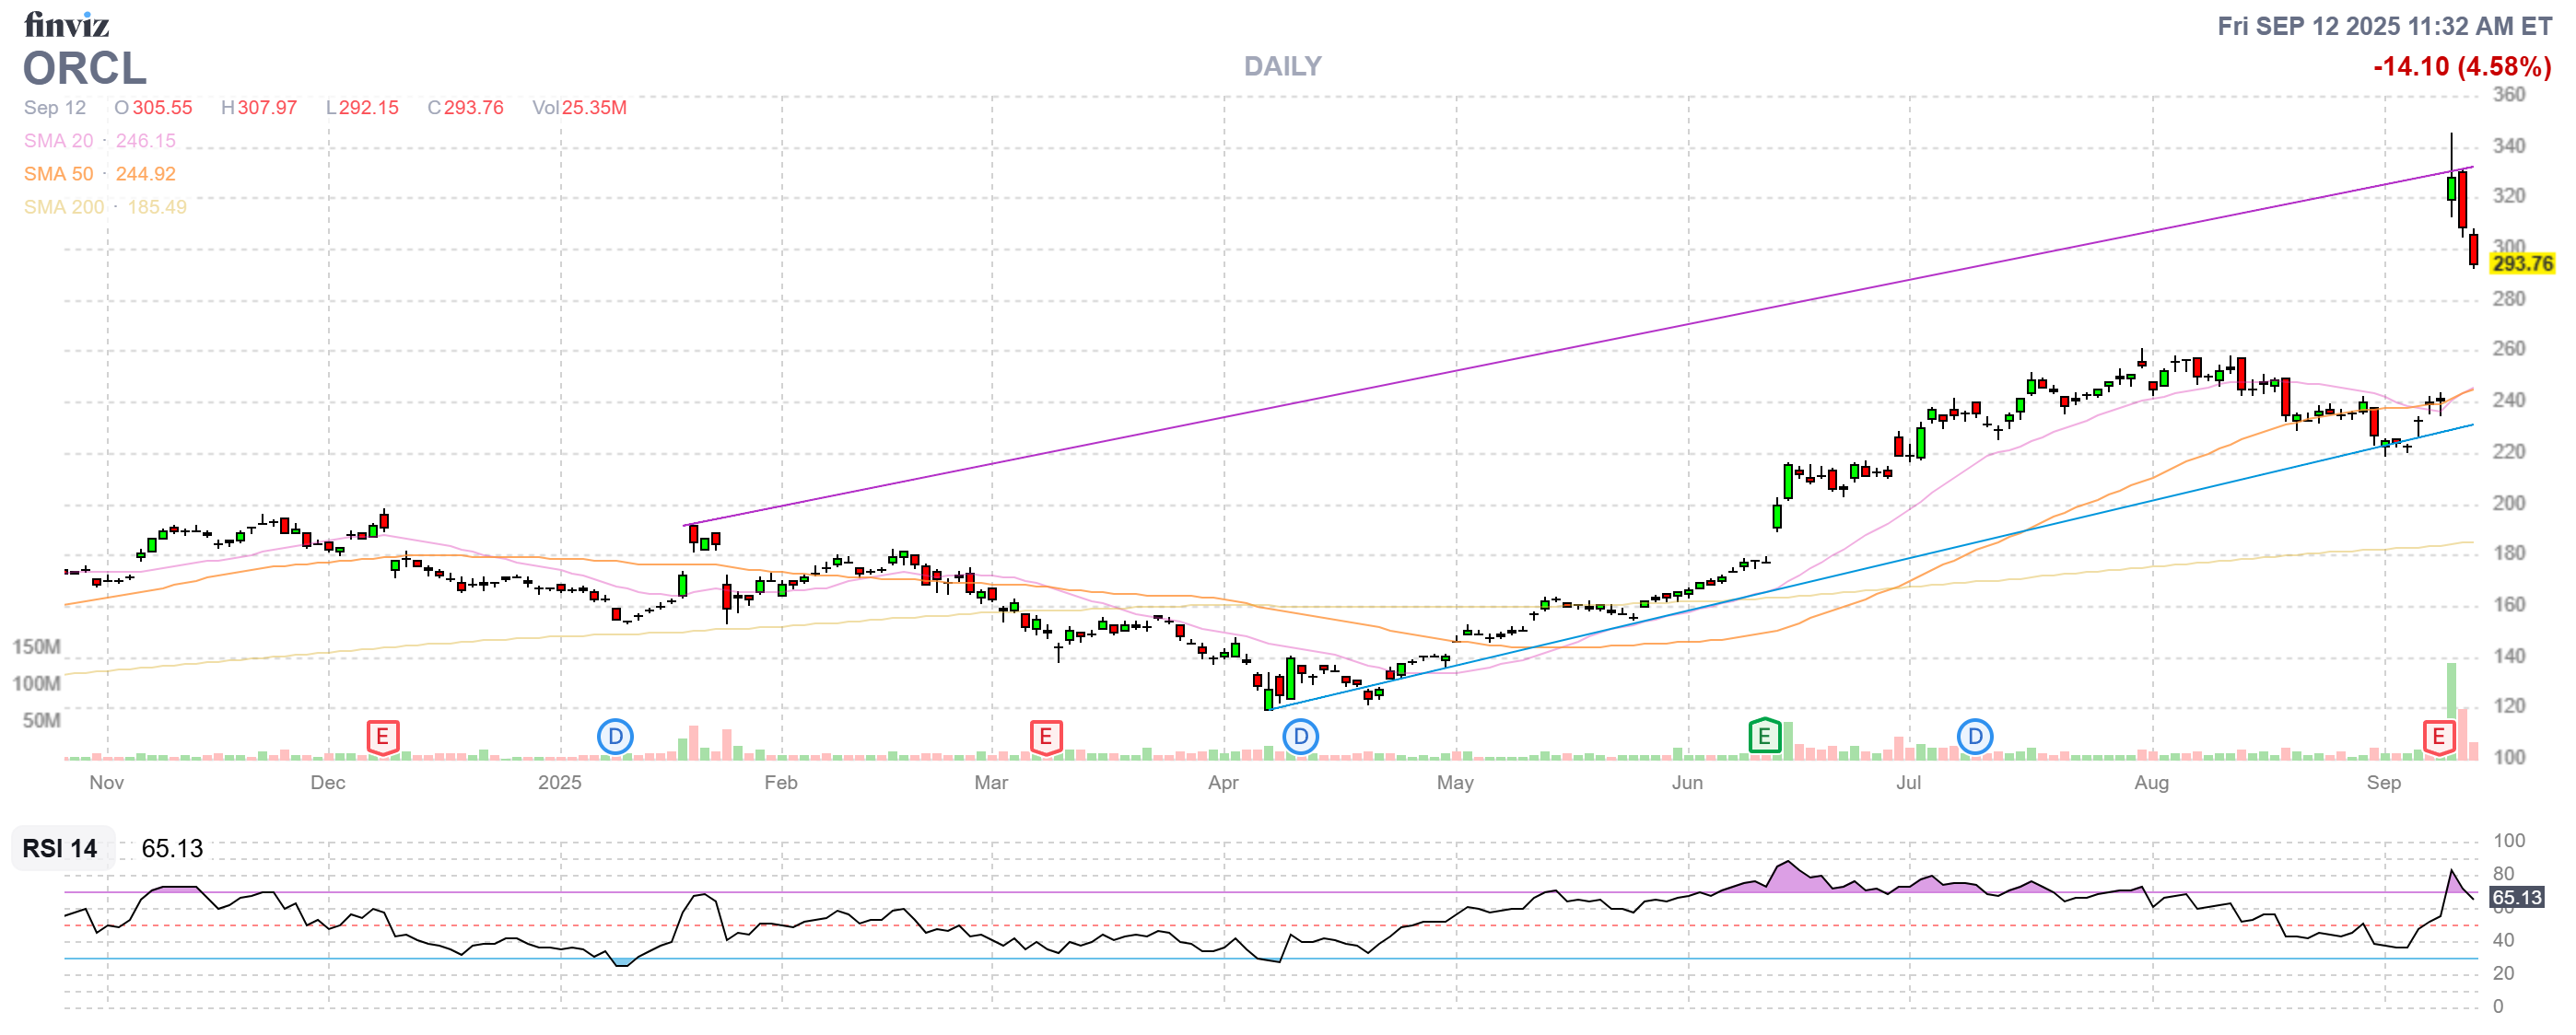Click the 2025 year axis label
The width and height of the screenshot is (2576, 1035).
click(559, 783)
